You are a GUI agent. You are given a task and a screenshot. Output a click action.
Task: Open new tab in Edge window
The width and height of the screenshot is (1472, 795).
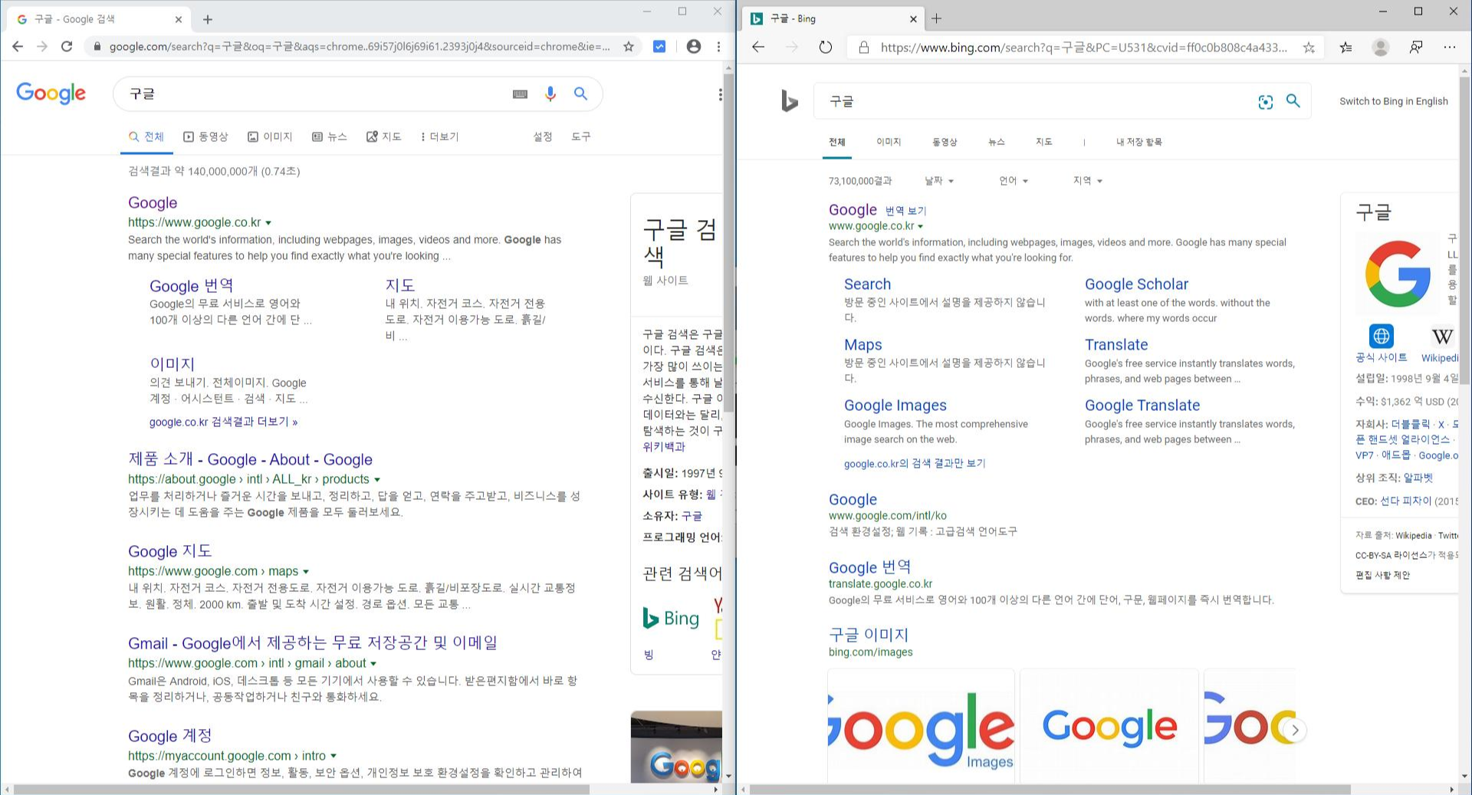[x=936, y=18]
